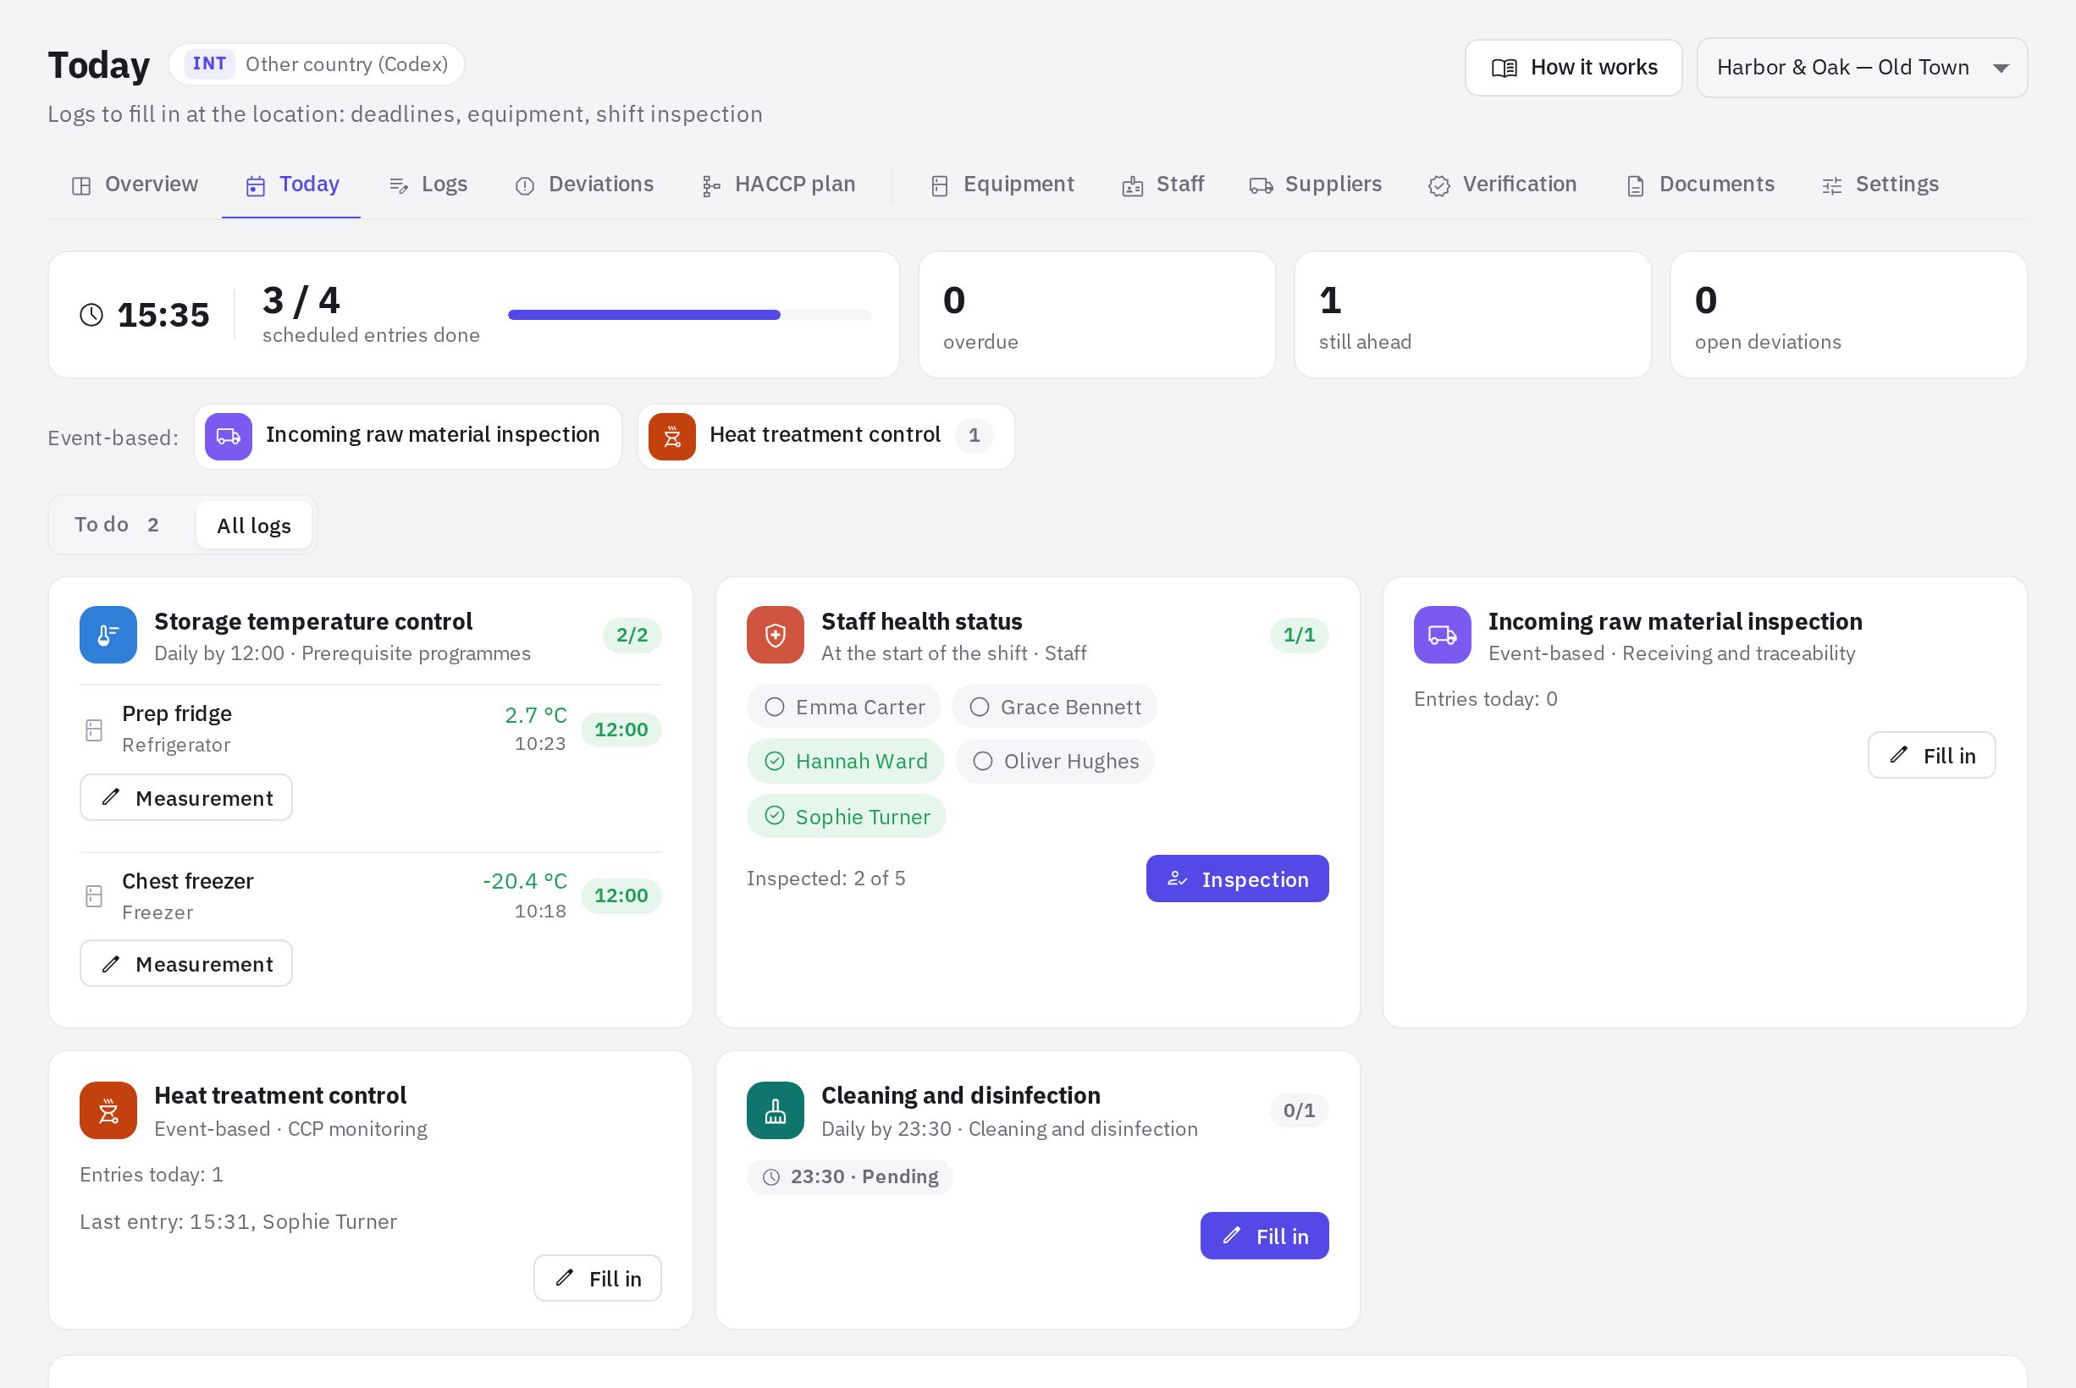Click the INT Other country (Codex) badge
This screenshot has height=1388, width=2076.
316,64
